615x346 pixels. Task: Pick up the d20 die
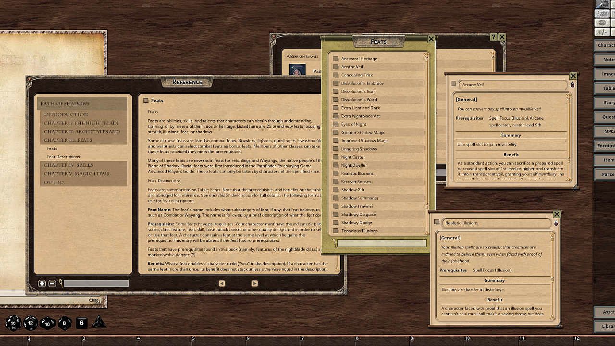click(x=13, y=322)
